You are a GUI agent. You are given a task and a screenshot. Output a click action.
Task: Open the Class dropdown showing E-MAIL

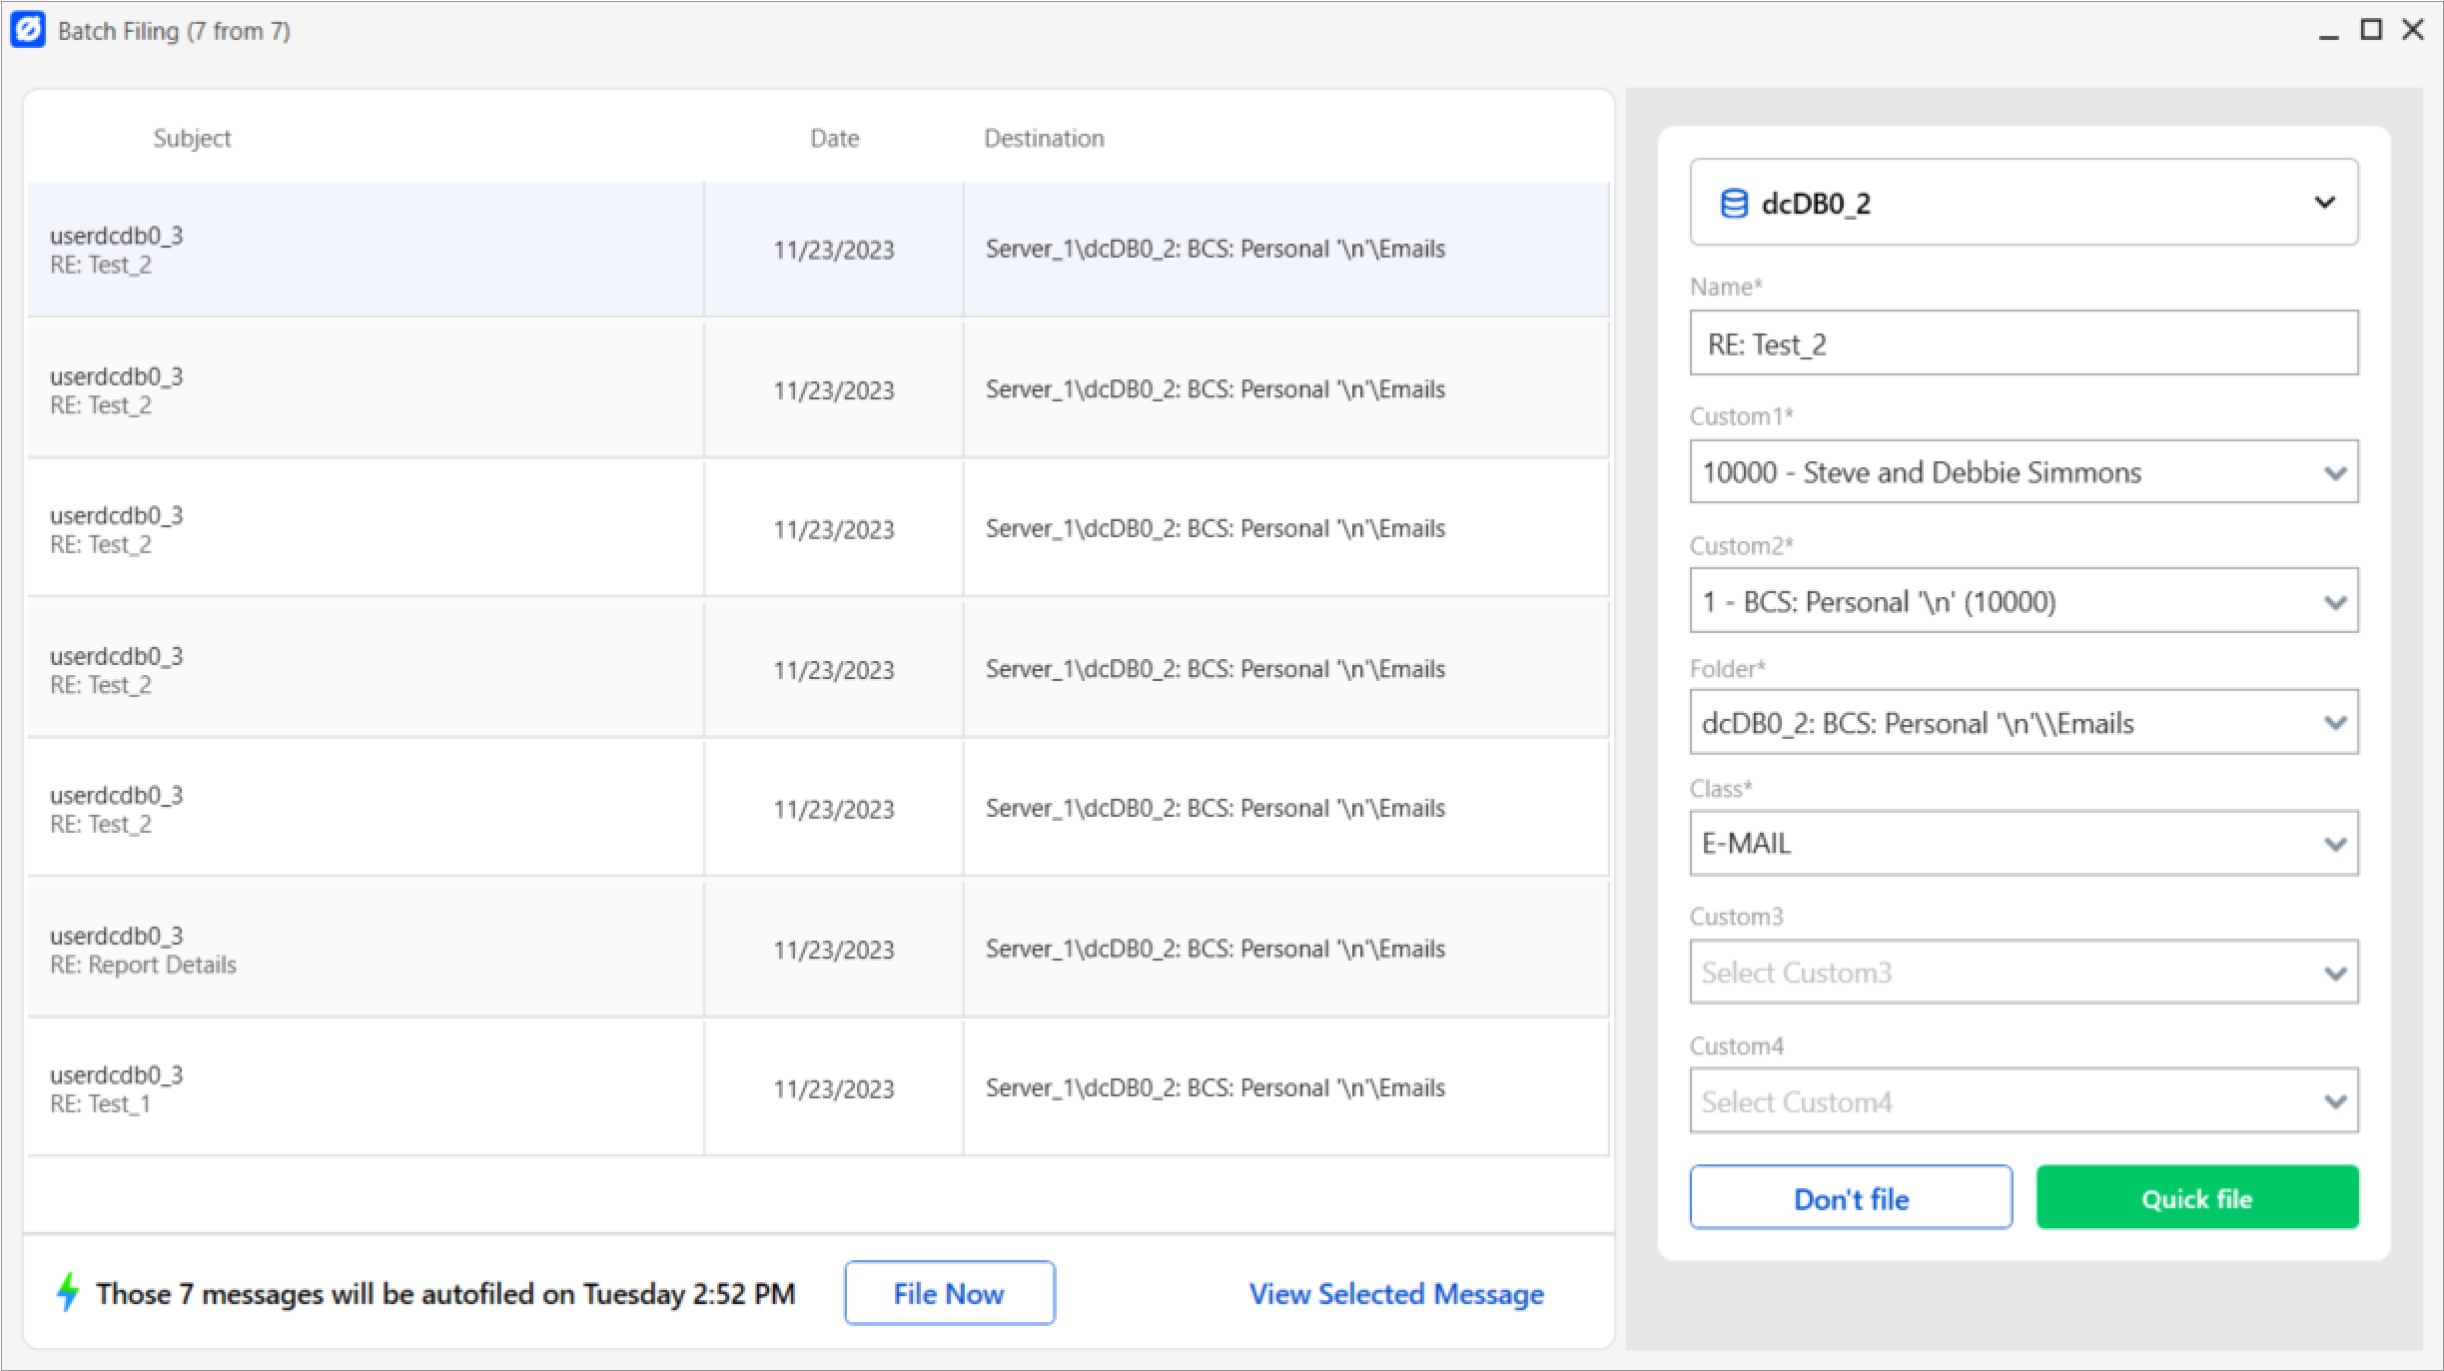(2336, 843)
